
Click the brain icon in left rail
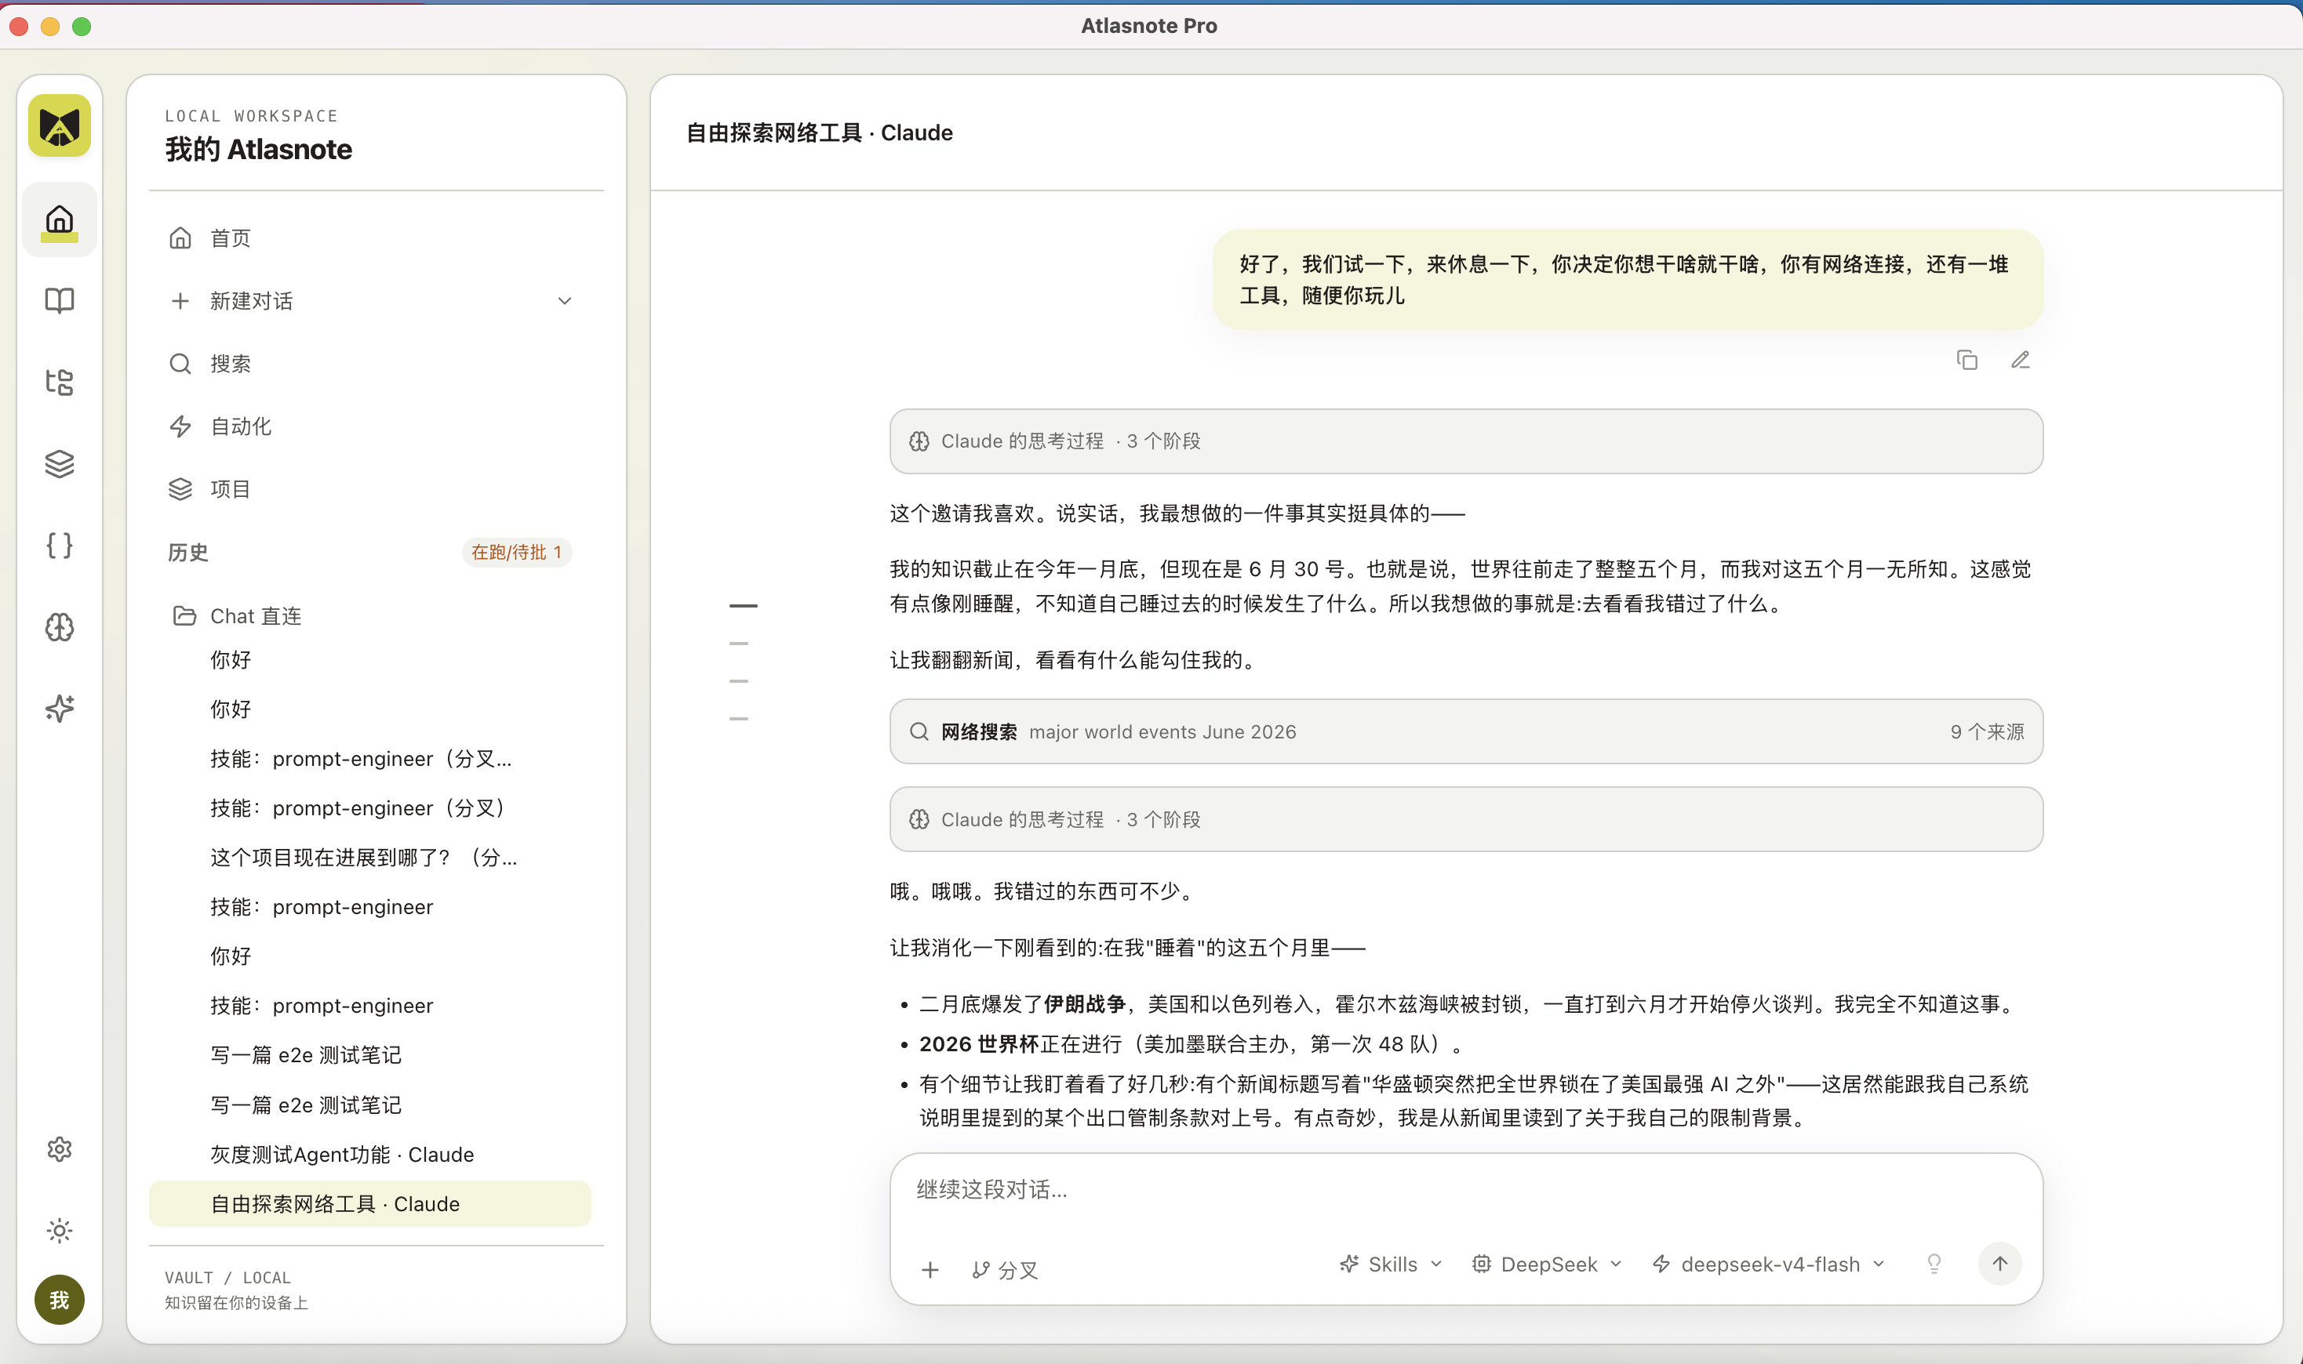coord(59,627)
